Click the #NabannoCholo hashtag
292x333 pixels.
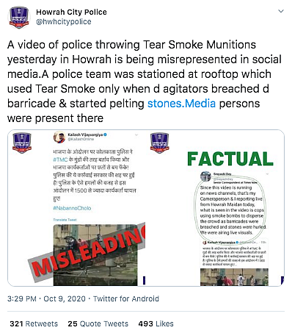72,208
